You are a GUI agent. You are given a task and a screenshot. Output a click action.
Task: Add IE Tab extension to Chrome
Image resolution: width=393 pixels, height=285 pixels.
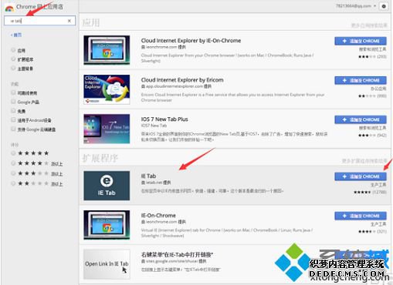361,176
